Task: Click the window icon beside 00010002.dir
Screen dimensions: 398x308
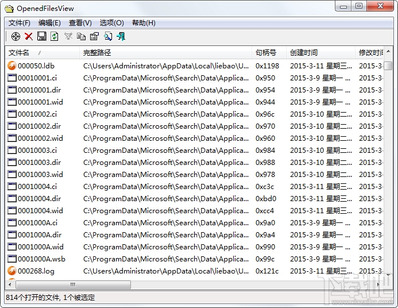Action: [11, 126]
